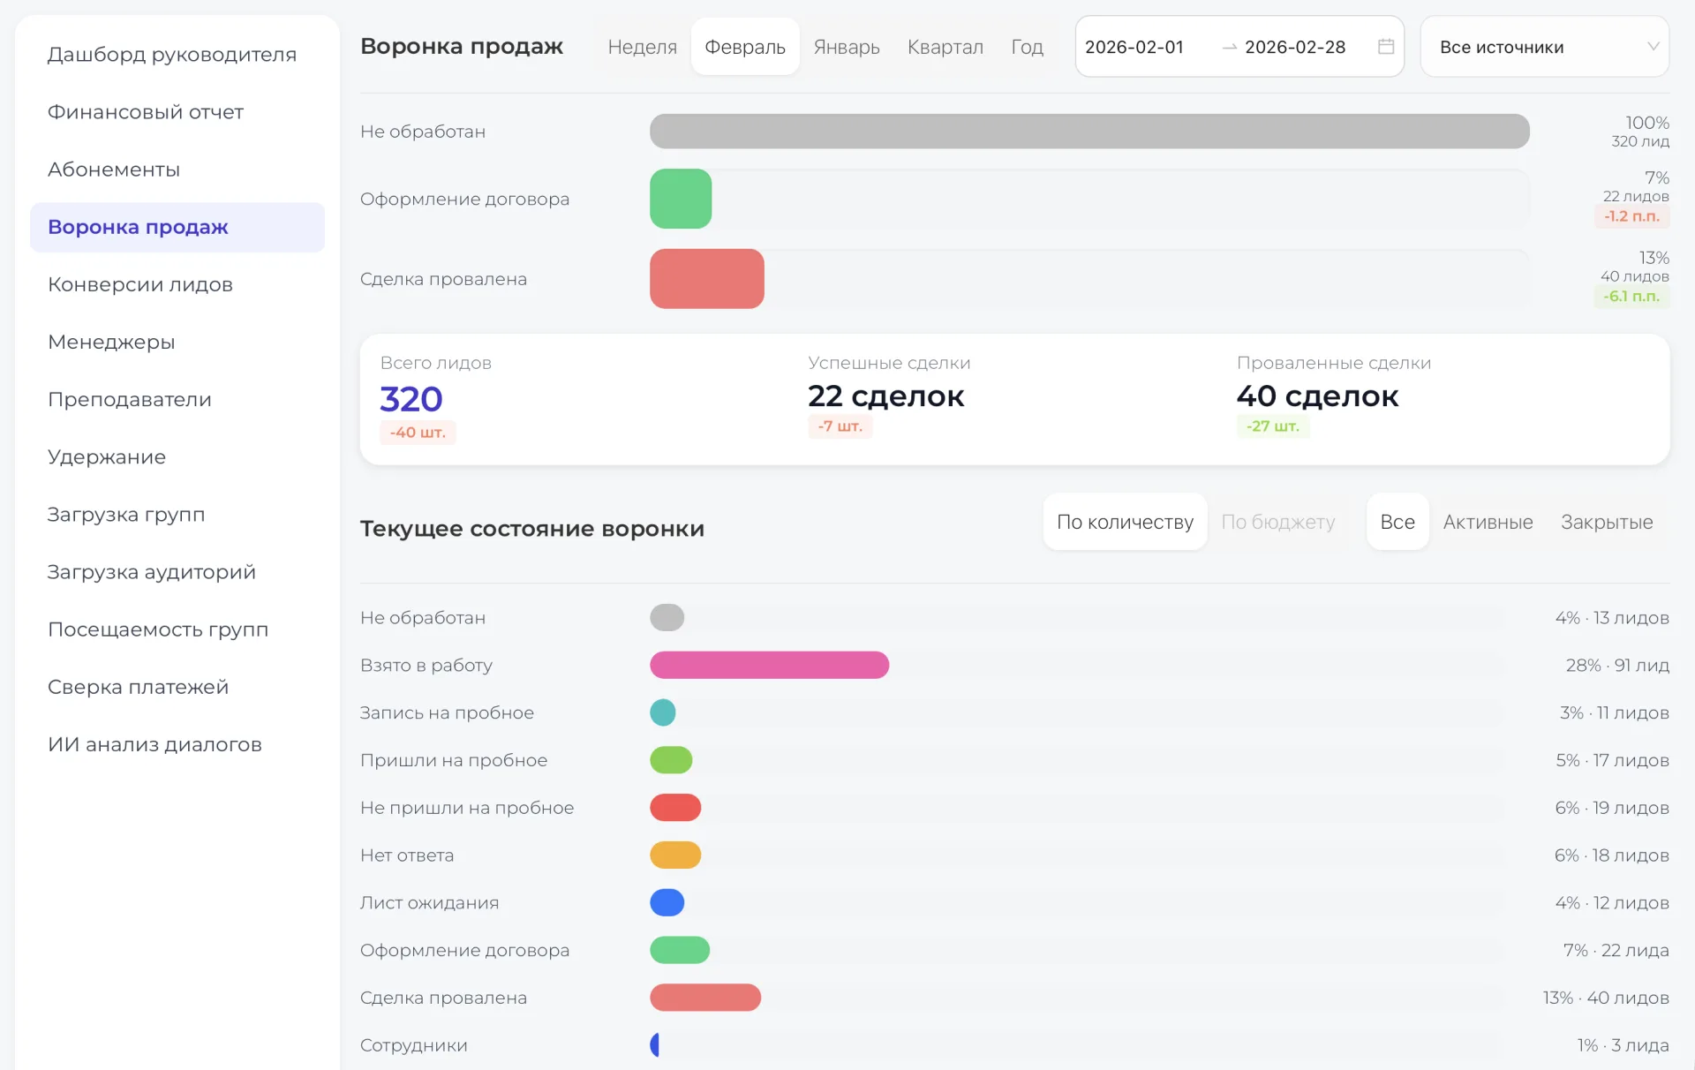1695x1070 pixels.
Task: Click the 'Текущее состояние воронки' heading
Action: [532, 529]
